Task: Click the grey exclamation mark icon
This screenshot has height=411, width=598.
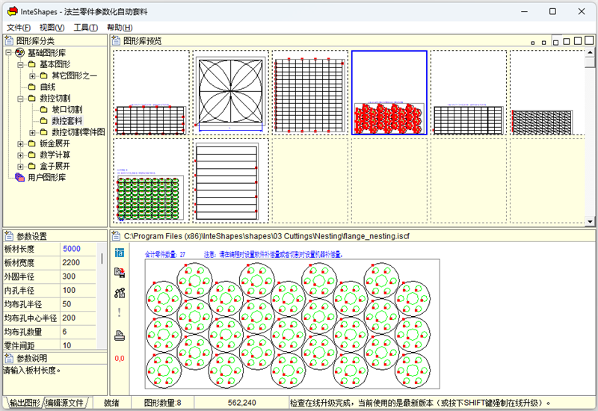Action: point(120,312)
